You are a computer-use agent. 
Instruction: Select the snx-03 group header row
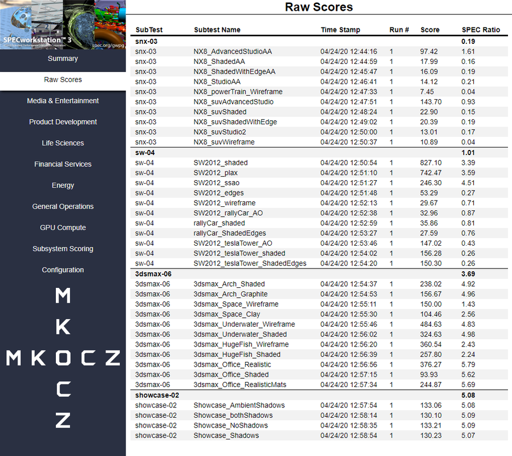tap(319, 42)
